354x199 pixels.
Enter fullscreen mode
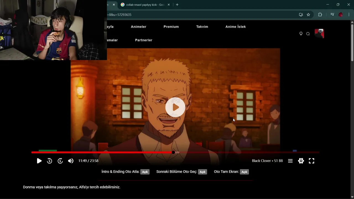click(x=311, y=161)
